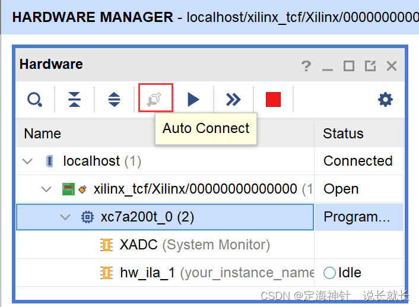
Task: Click the Program... status of xc7a200t_0
Action: coord(357,217)
